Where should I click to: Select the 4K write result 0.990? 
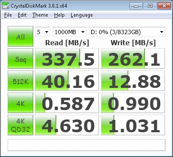point(133,103)
